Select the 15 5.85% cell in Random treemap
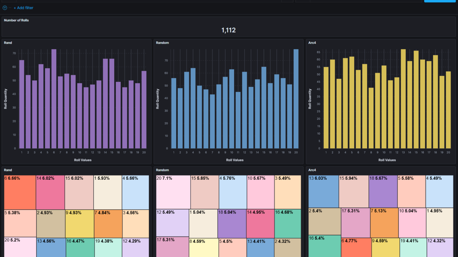Image resolution: width=458 pixels, height=257 pixels. coord(205,192)
